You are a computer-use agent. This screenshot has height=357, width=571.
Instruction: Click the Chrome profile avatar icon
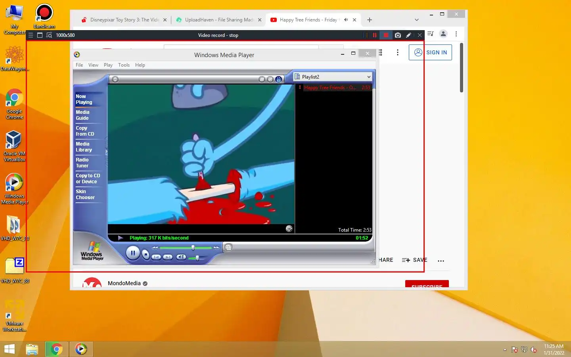pos(443,34)
